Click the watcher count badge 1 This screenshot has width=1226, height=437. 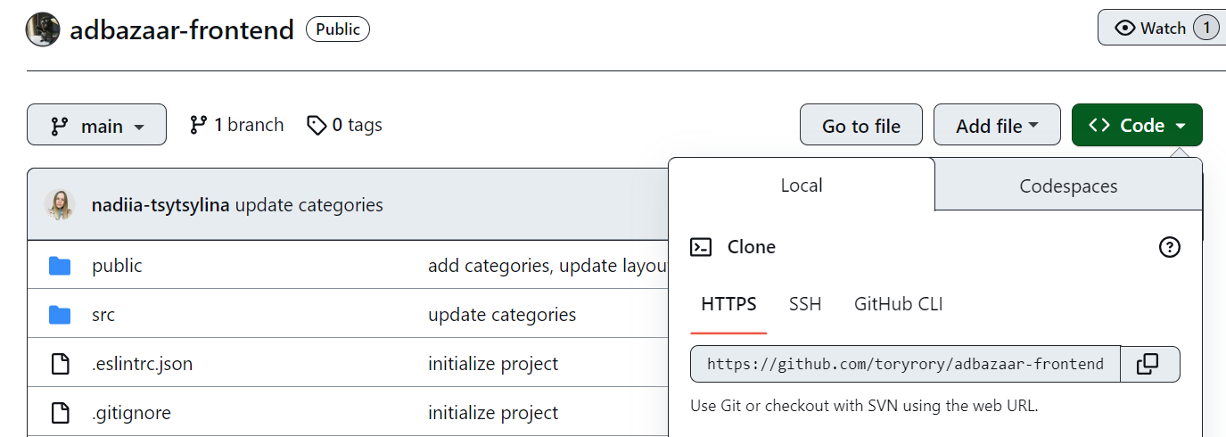point(1206,28)
